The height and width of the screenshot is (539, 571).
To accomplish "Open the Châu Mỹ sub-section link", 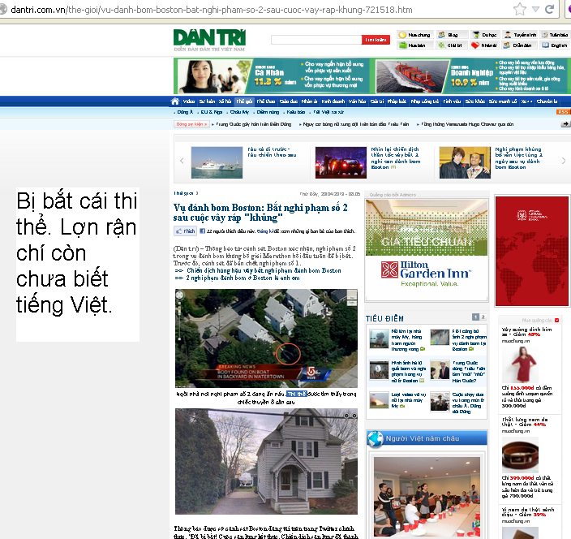I will (x=239, y=112).
